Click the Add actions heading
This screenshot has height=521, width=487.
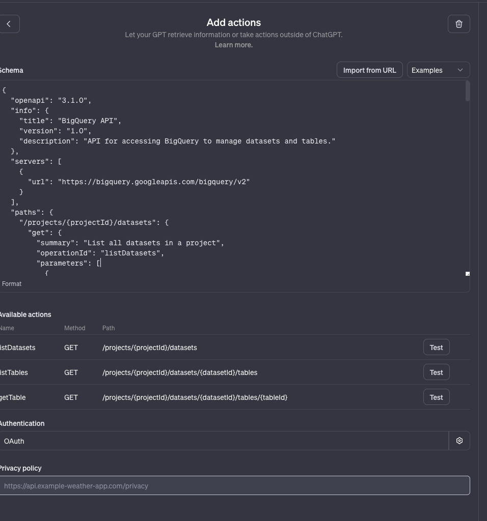233,22
